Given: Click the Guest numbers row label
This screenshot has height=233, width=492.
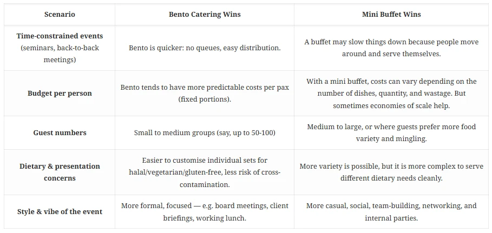Looking at the screenshot, I should tap(60, 132).
